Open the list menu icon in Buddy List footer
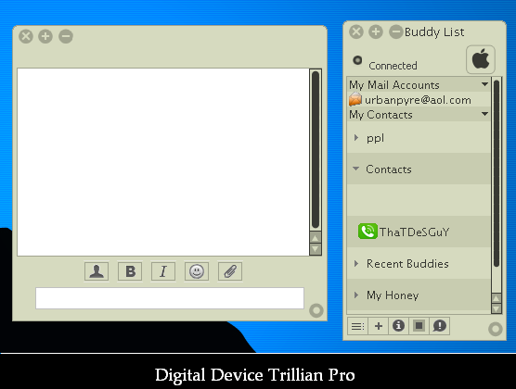The width and height of the screenshot is (516, 389). (357, 326)
